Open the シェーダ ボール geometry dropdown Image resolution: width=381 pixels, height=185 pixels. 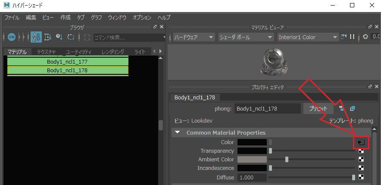point(246,37)
